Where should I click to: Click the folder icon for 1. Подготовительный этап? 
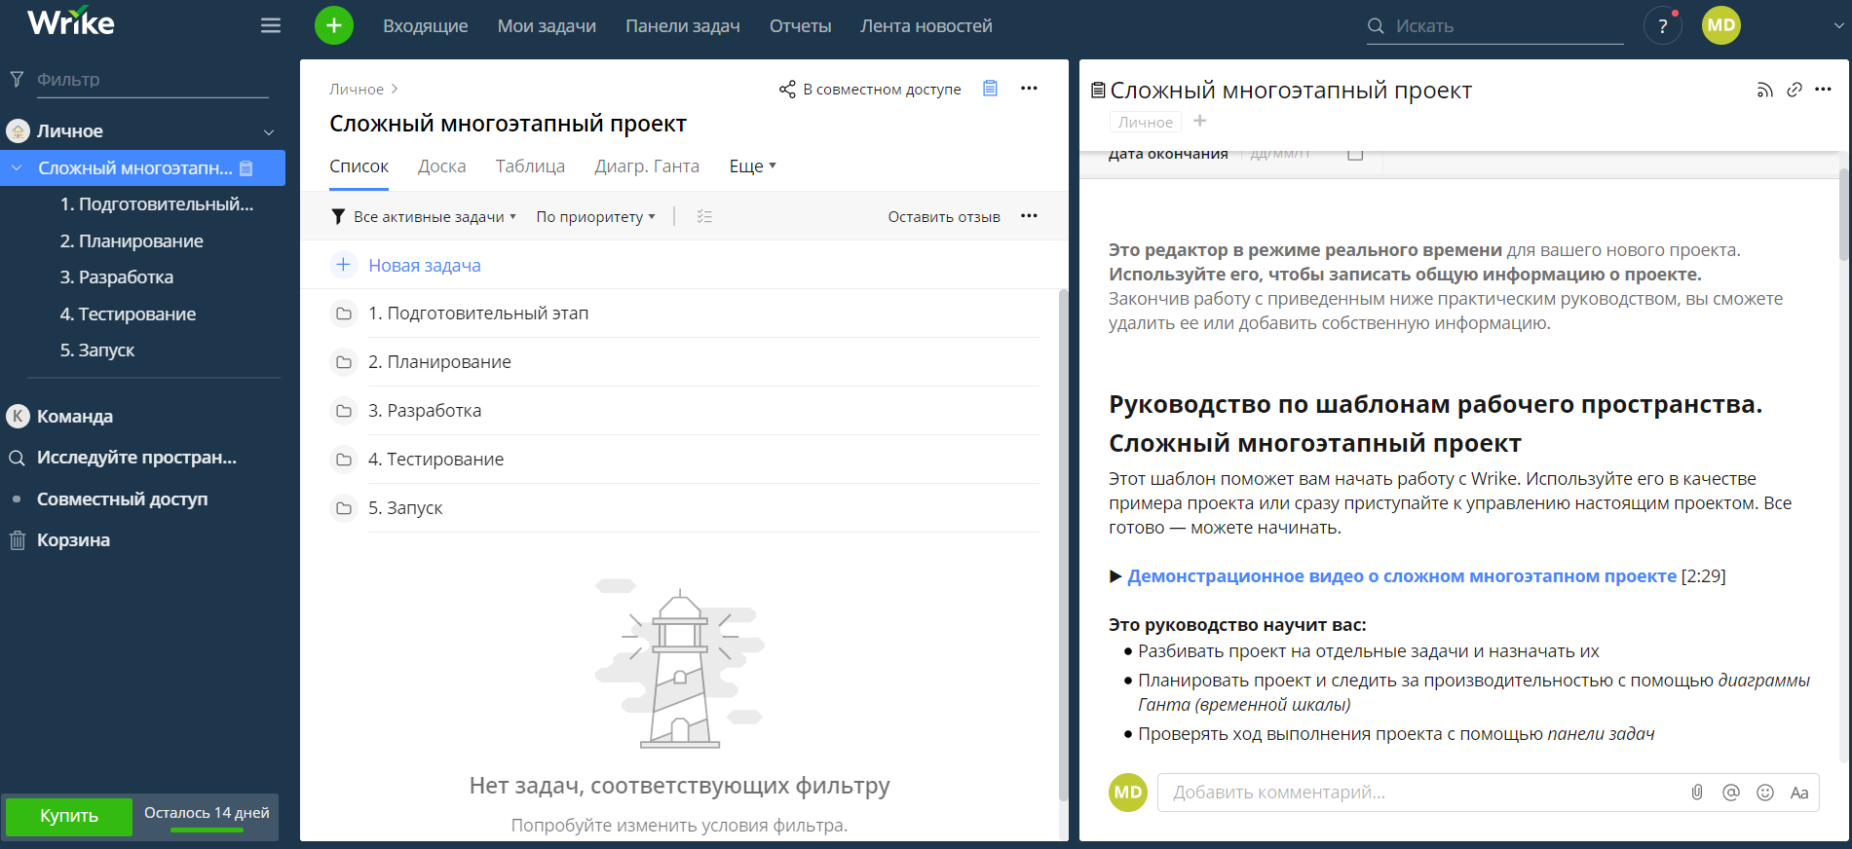click(x=343, y=314)
